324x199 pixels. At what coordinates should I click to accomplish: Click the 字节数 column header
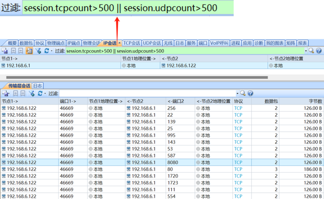315,101
